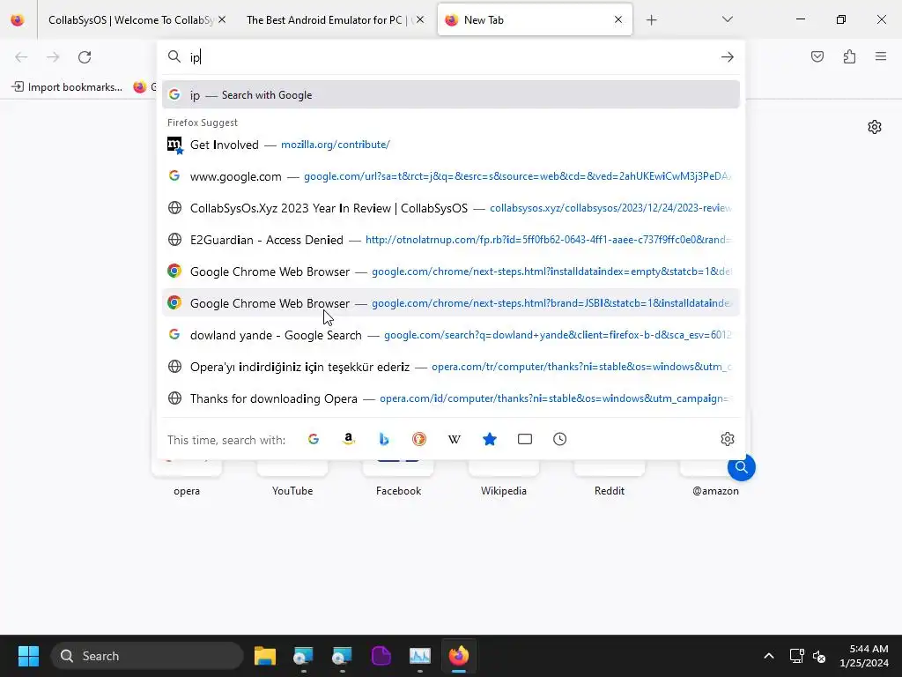902x677 pixels.
Task: Open the performance monitor taskbar icon
Action: pyautogui.click(x=420, y=656)
